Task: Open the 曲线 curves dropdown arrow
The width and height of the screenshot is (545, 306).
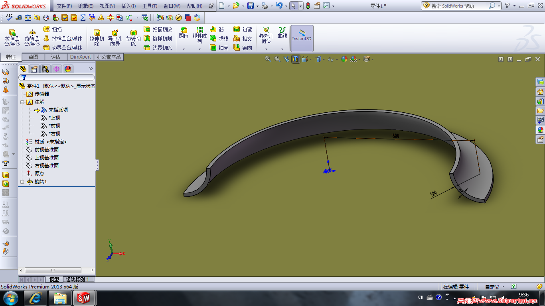Action: point(282,49)
